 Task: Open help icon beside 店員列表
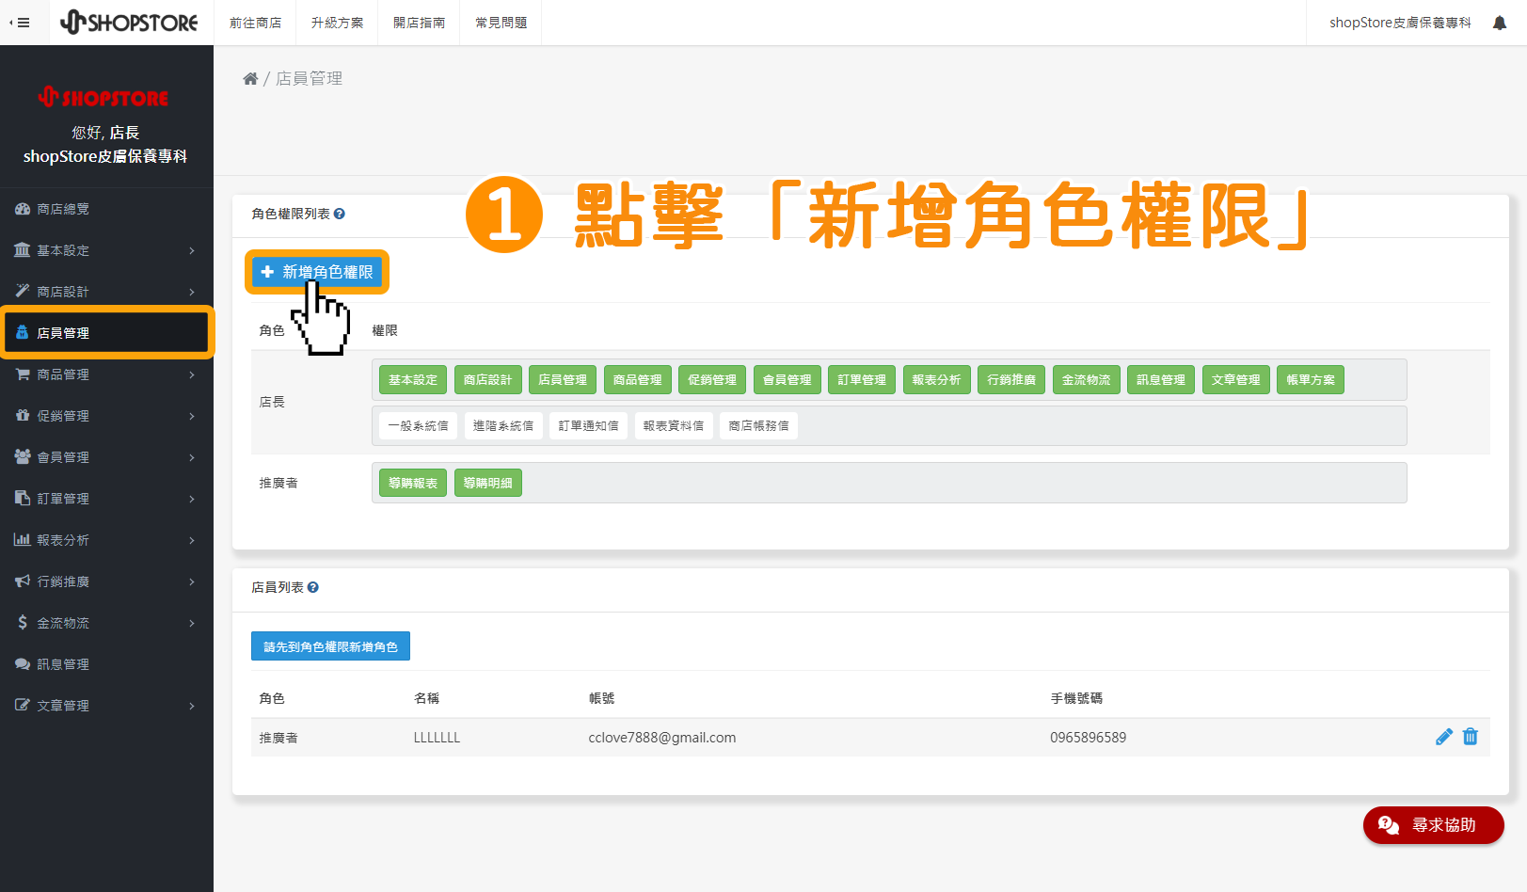[x=313, y=587]
